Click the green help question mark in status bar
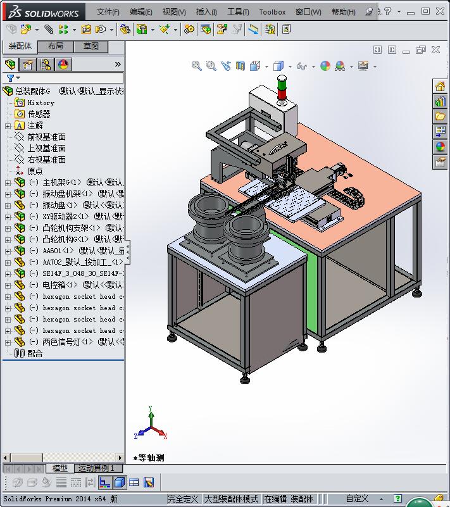Image resolution: width=450 pixels, height=507 pixels. coord(397,499)
